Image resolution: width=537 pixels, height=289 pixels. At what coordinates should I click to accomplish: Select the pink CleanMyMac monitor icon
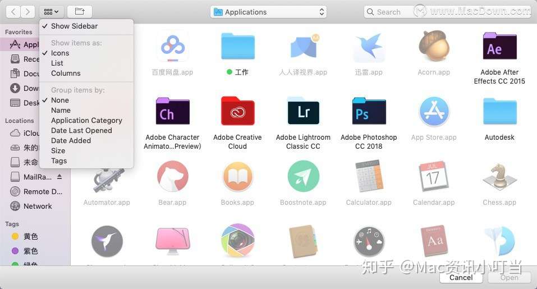[173, 241]
